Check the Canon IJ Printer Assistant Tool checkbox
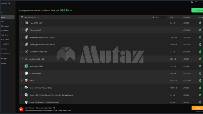Viewport: 203px width, 114px height. 22,88
